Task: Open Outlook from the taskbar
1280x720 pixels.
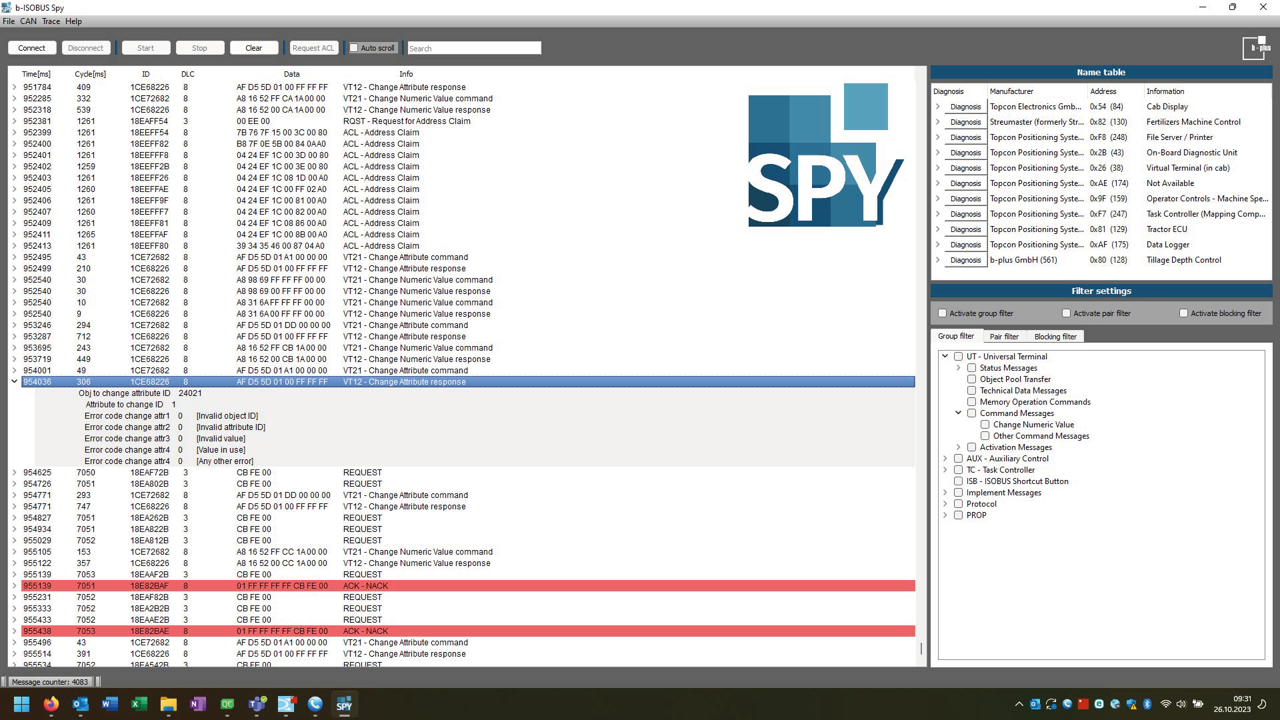Action: 80,704
